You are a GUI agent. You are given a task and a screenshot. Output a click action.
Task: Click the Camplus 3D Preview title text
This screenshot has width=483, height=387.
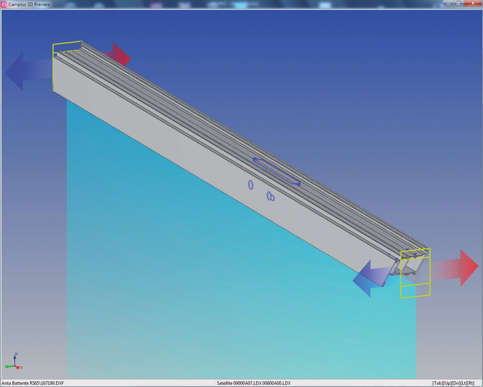point(29,4)
